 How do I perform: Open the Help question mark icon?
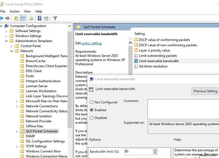40,18
